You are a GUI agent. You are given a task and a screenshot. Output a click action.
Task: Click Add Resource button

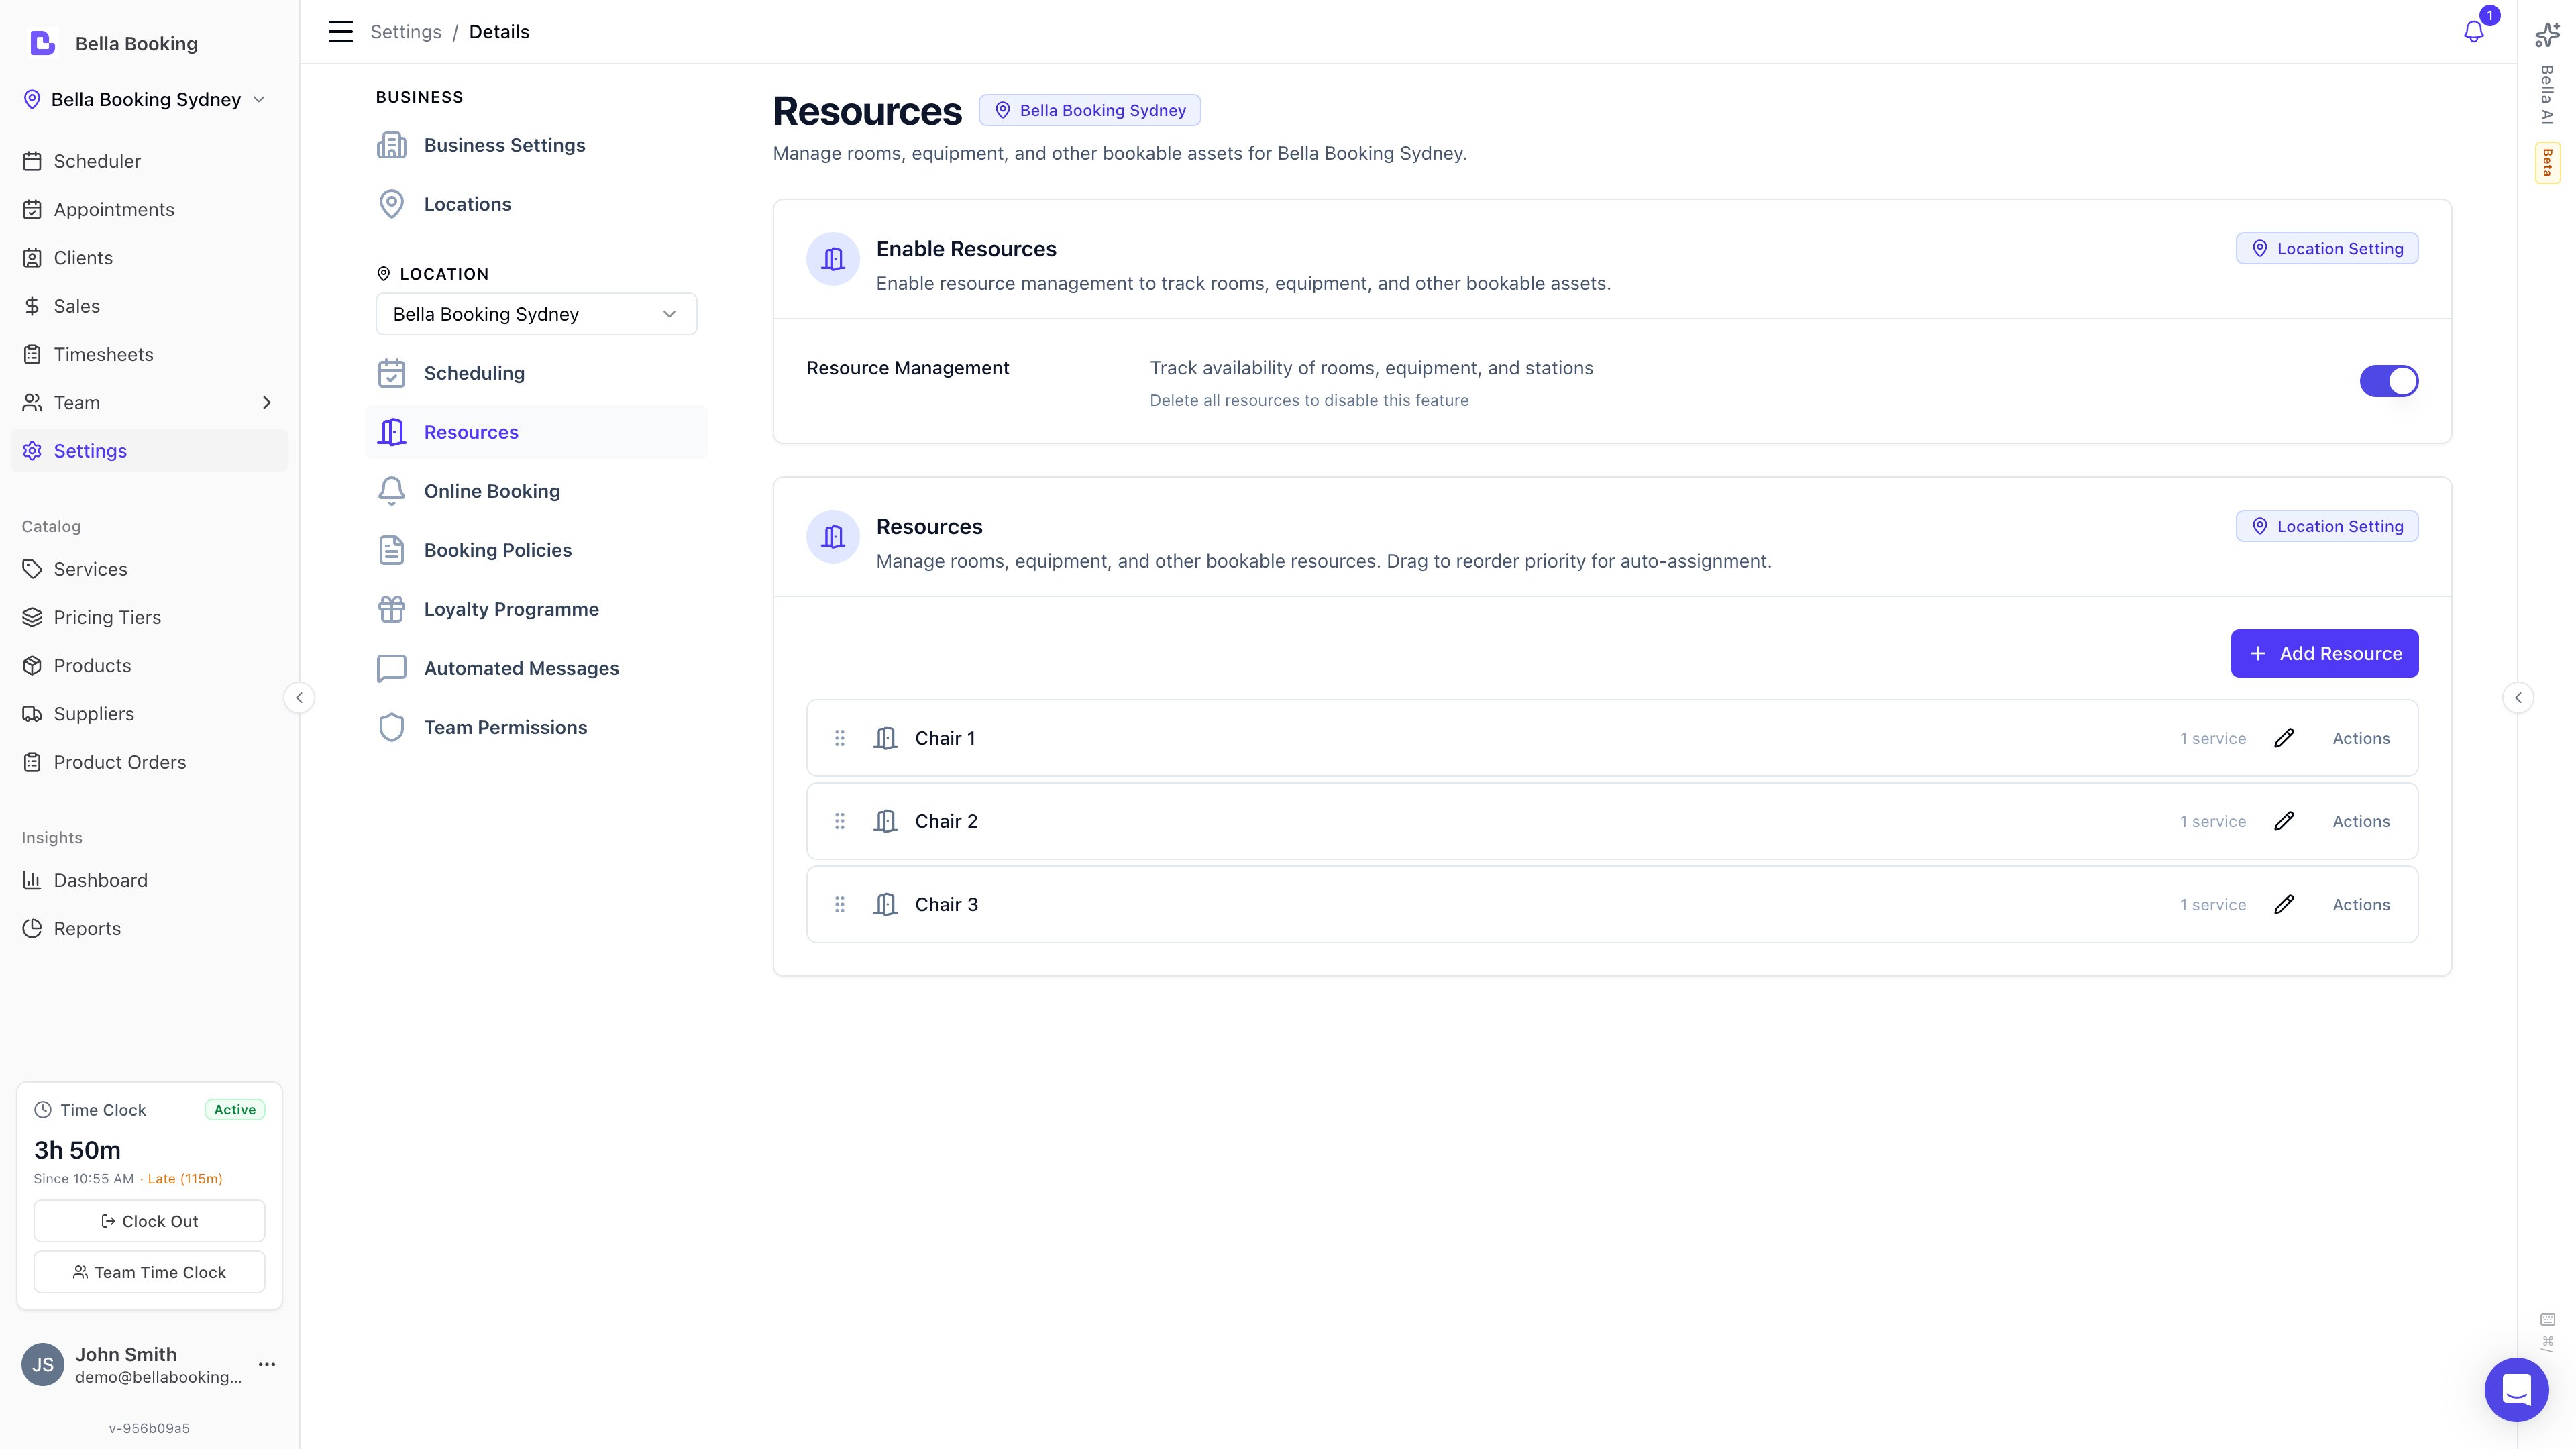coord(2324,653)
